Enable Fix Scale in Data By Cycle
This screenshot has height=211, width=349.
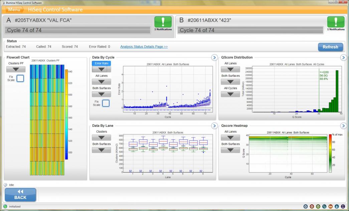click(x=106, y=103)
